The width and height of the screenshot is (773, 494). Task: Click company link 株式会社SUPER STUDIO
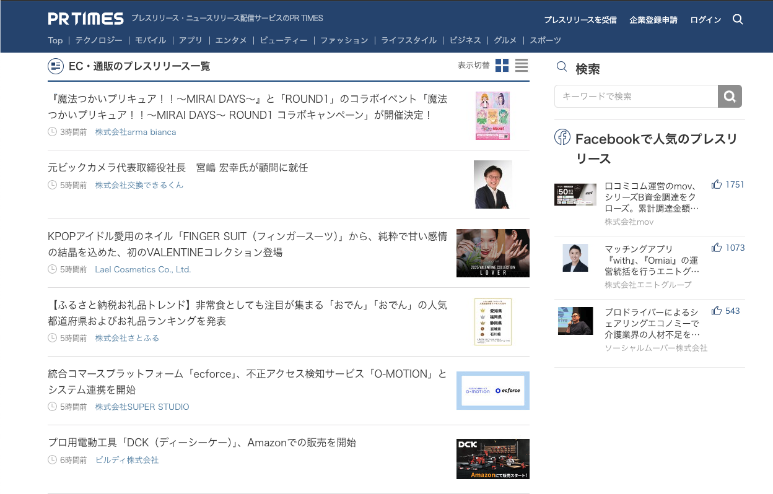tap(142, 407)
